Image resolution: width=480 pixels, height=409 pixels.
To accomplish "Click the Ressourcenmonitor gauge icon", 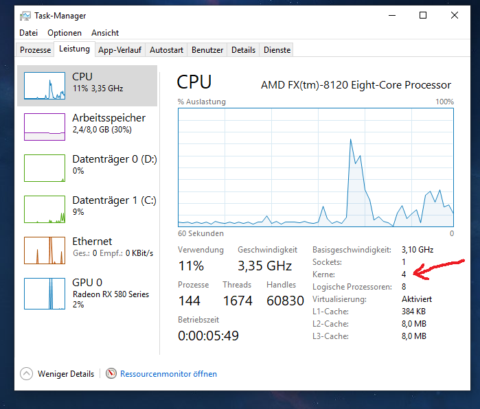I will pos(111,373).
